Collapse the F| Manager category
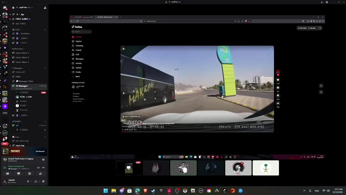Viewport: 346px width, 195px height. click(x=18, y=68)
